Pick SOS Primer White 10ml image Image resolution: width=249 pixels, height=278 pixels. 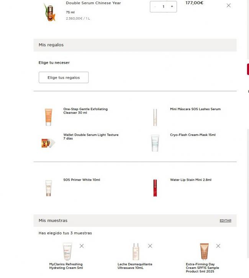point(48,188)
